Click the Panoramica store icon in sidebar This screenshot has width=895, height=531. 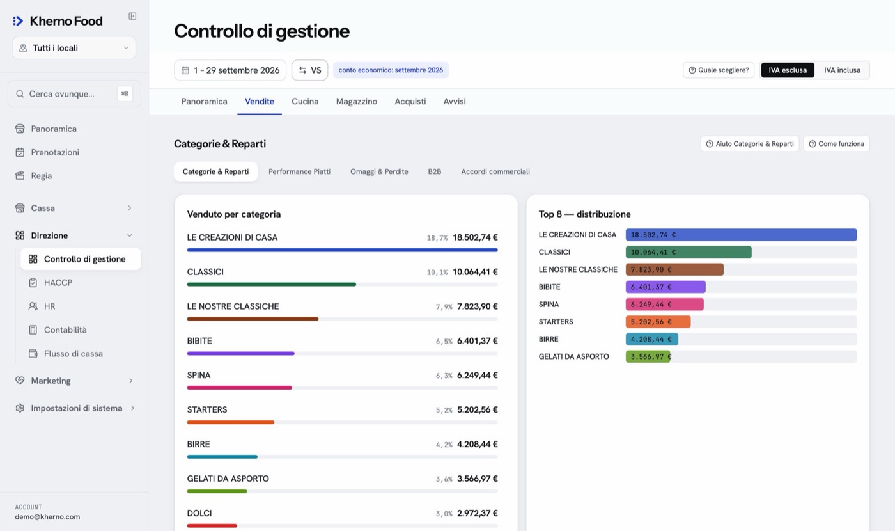click(20, 129)
